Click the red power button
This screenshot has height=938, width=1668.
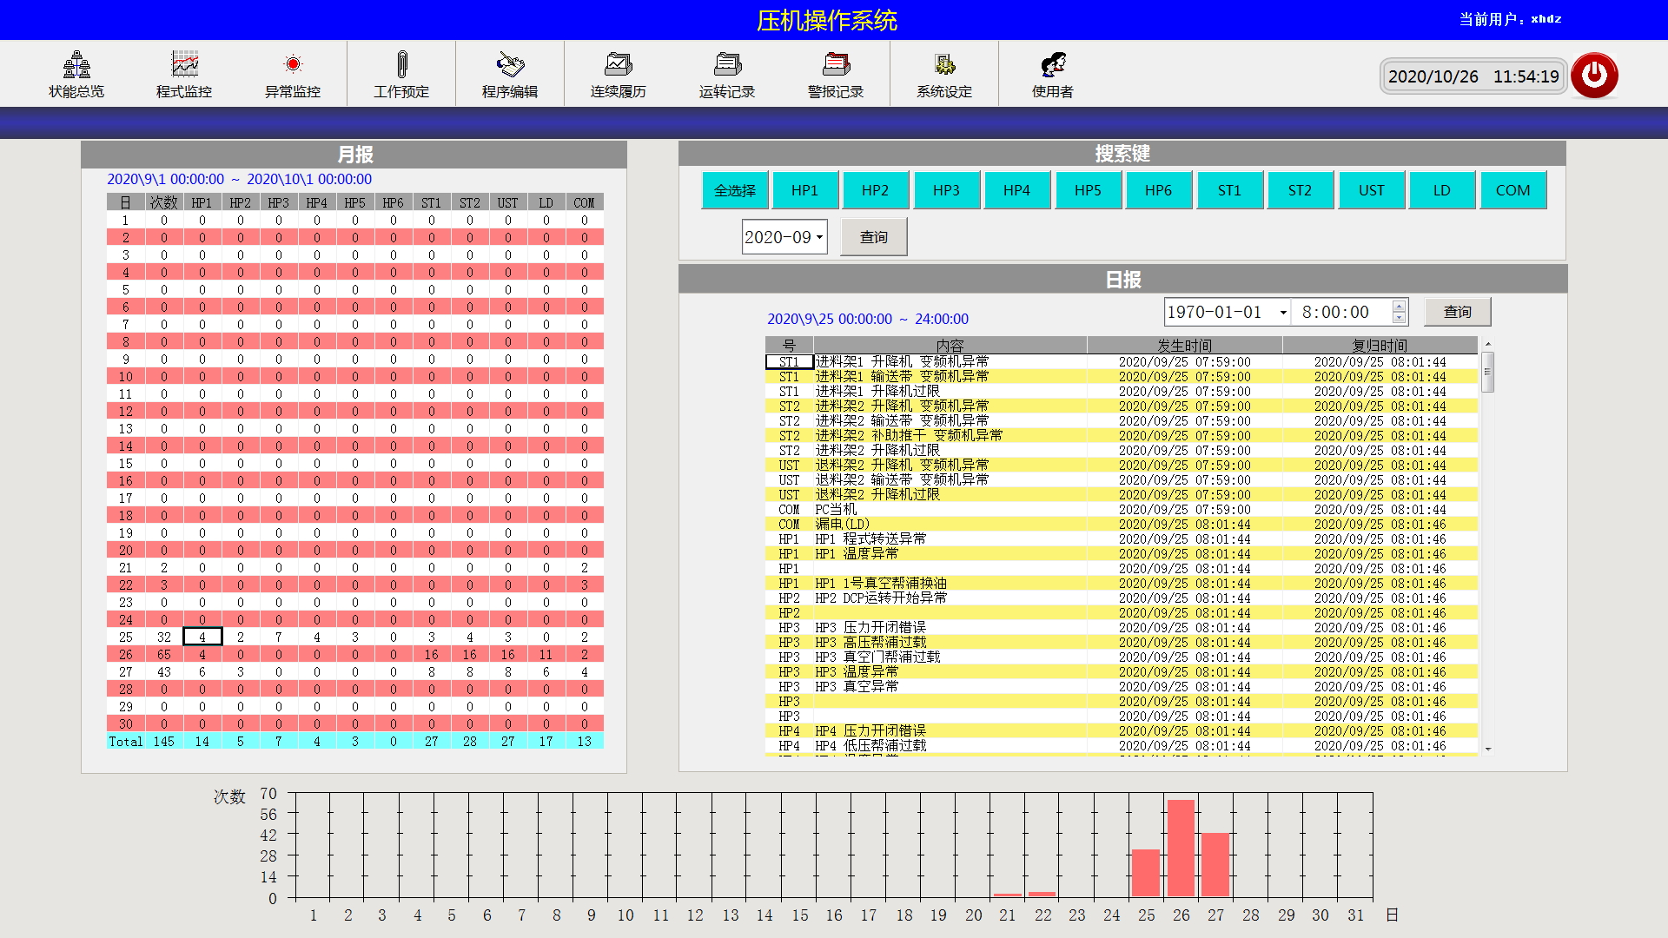pos(1594,76)
